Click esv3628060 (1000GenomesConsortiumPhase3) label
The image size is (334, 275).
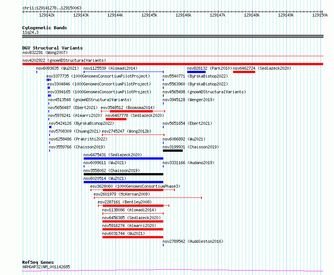[135, 186]
